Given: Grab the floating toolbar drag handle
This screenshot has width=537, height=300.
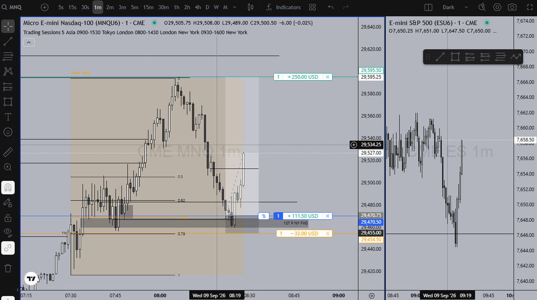Looking at the screenshot, I should (428, 57).
